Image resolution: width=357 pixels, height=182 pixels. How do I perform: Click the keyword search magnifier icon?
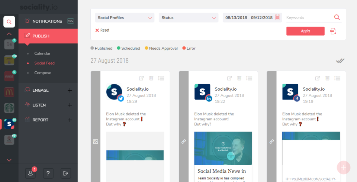click(337, 17)
